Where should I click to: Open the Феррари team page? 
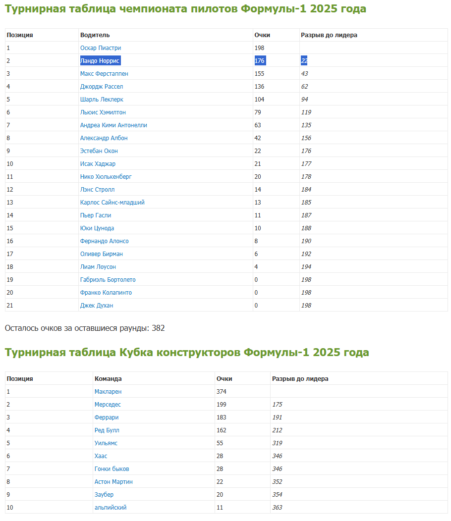(107, 417)
